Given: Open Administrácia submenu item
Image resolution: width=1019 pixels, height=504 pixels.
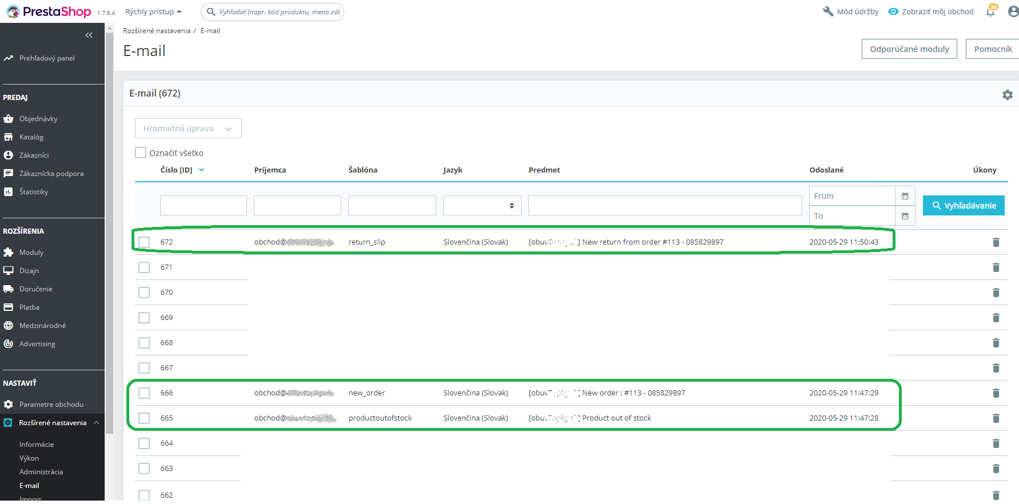Looking at the screenshot, I should click(41, 472).
